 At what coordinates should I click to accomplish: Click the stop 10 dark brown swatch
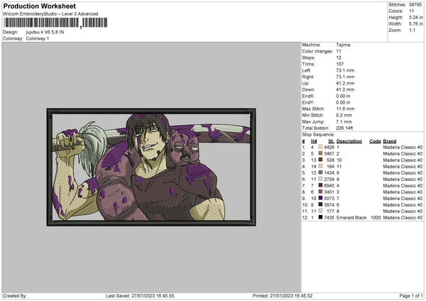[321, 204]
